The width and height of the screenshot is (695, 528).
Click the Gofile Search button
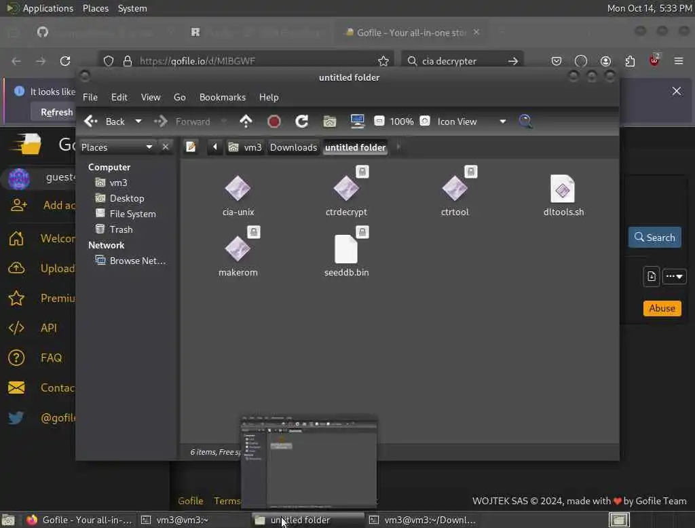[655, 238]
